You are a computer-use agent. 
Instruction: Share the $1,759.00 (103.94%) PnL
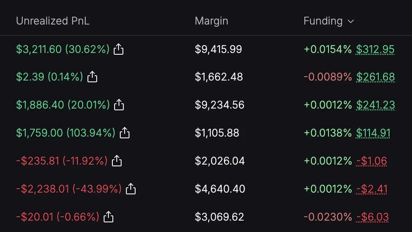coord(125,133)
